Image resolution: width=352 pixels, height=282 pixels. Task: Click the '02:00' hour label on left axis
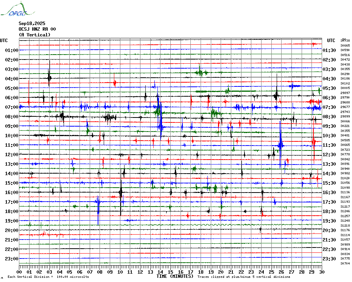tap(12, 60)
